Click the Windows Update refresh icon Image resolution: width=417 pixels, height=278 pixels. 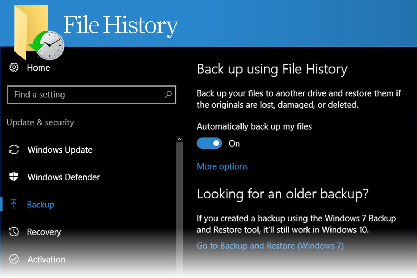[x=14, y=150]
